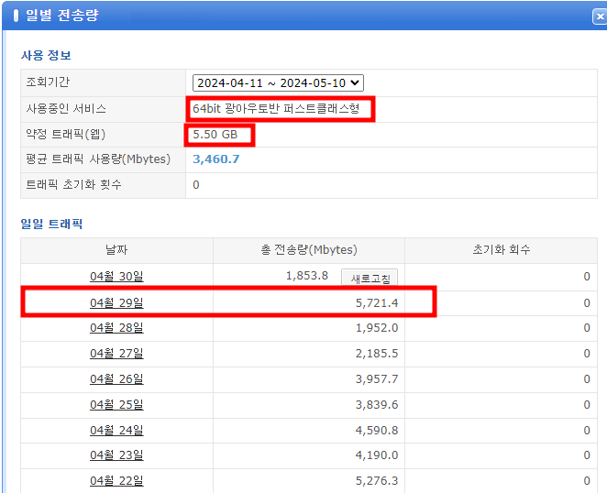Click the 5,721.4 transfer value cell
607x493 pixels.
pyautogui.click(x=377, y=302)
